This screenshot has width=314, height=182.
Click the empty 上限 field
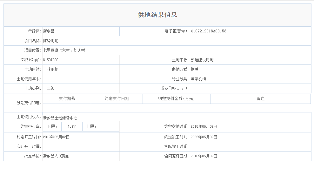click(110, 127)
